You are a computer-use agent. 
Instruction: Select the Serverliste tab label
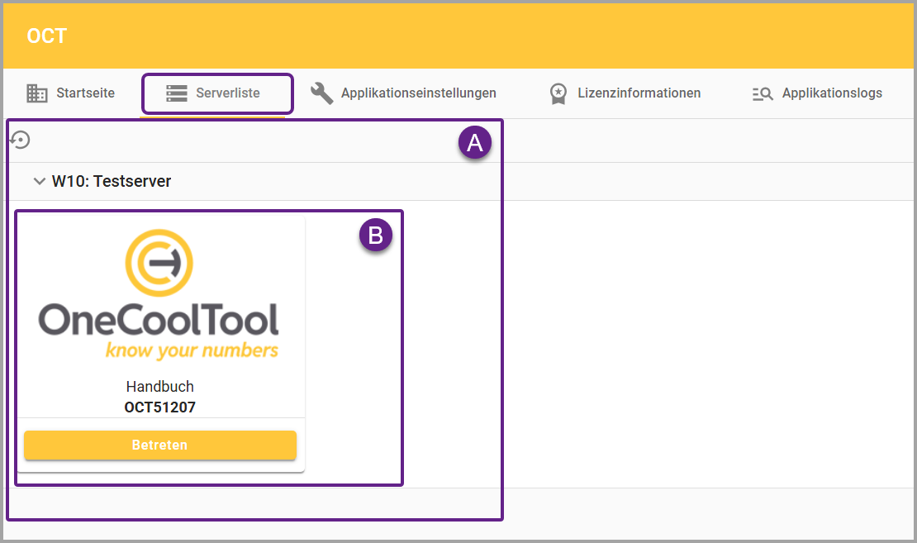[228, 93]
